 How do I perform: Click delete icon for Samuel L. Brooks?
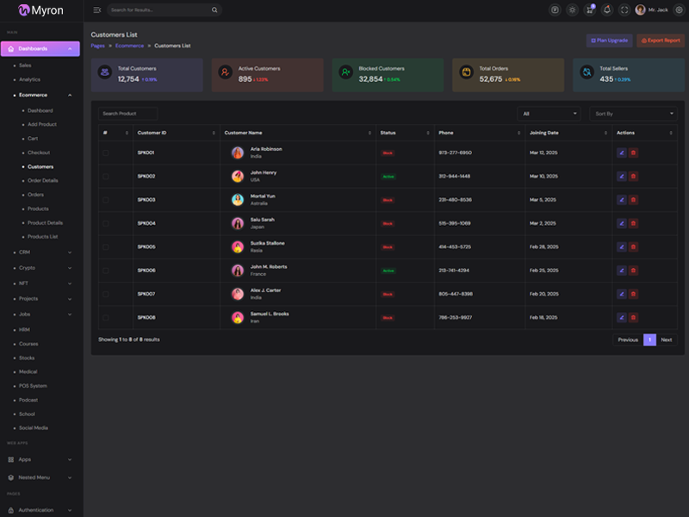[633, 317]
